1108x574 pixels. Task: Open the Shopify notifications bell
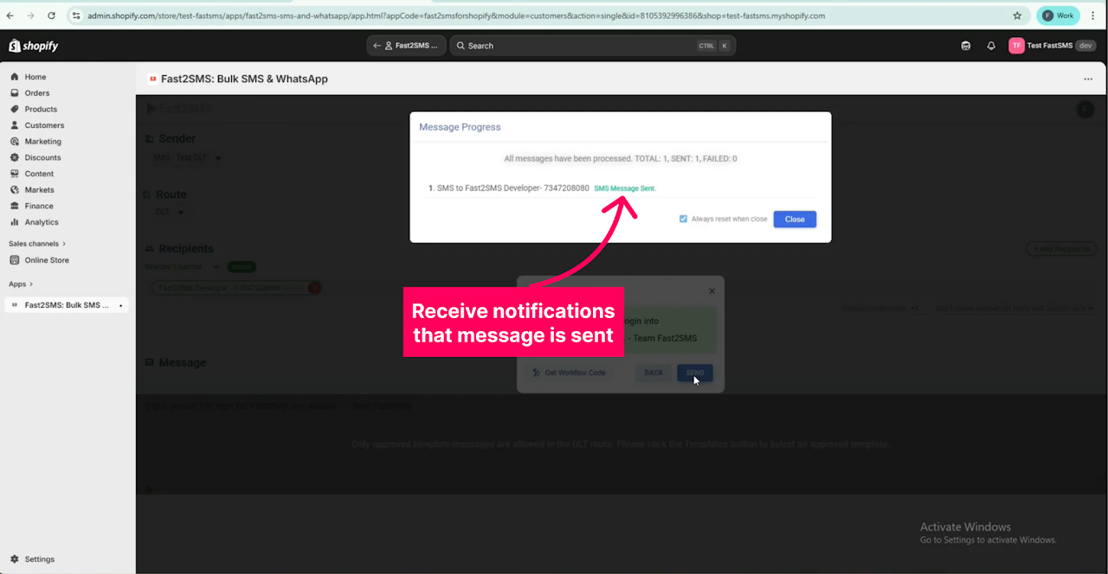click(x=991, y=46)
